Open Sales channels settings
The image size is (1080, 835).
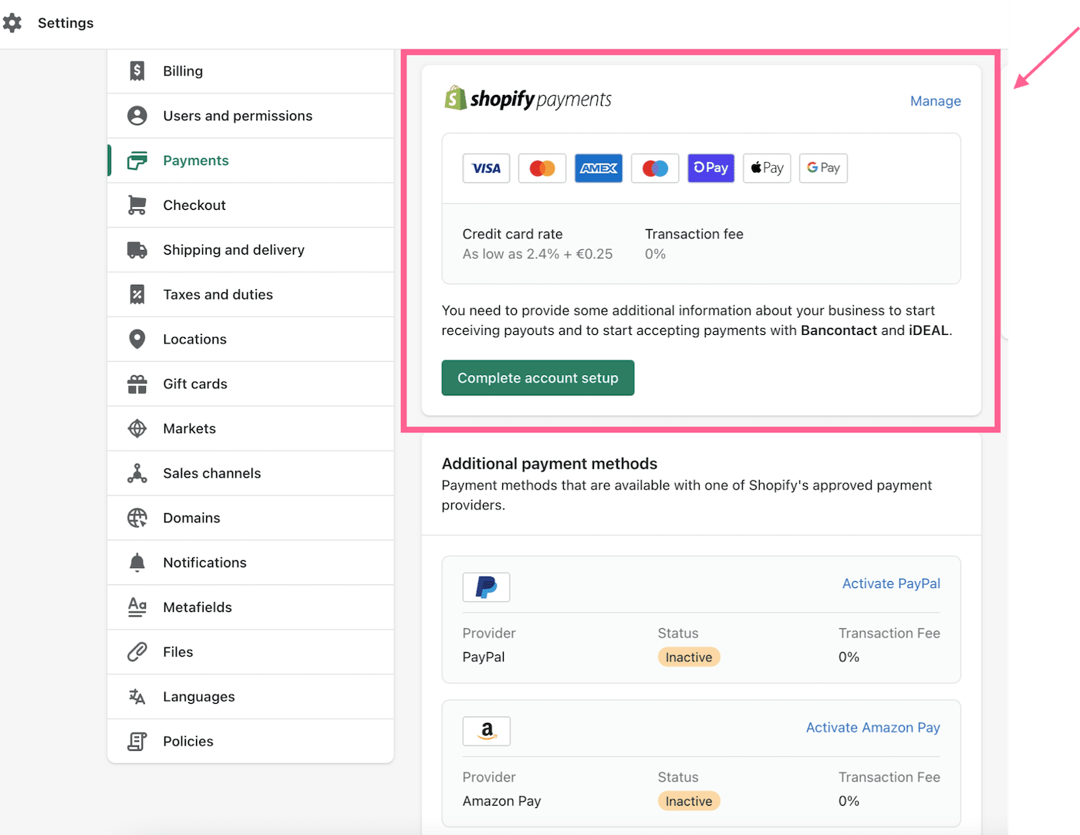pos(251,474)
